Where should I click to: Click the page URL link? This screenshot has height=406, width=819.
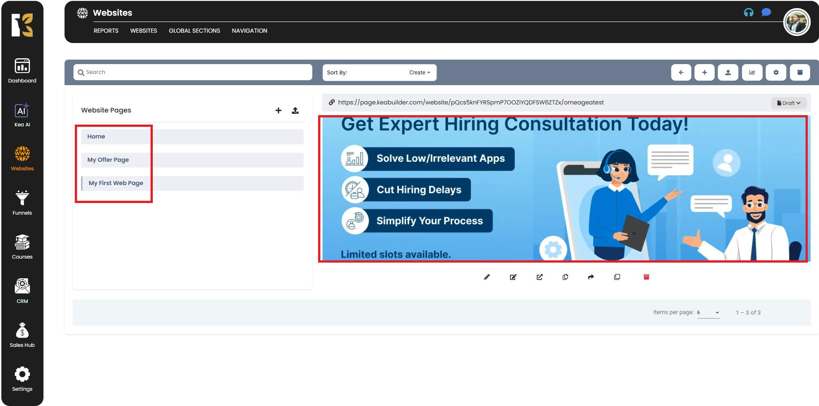tap(470, 103)
